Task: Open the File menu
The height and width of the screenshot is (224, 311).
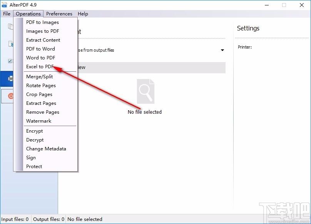Action: tap(7, 14)
